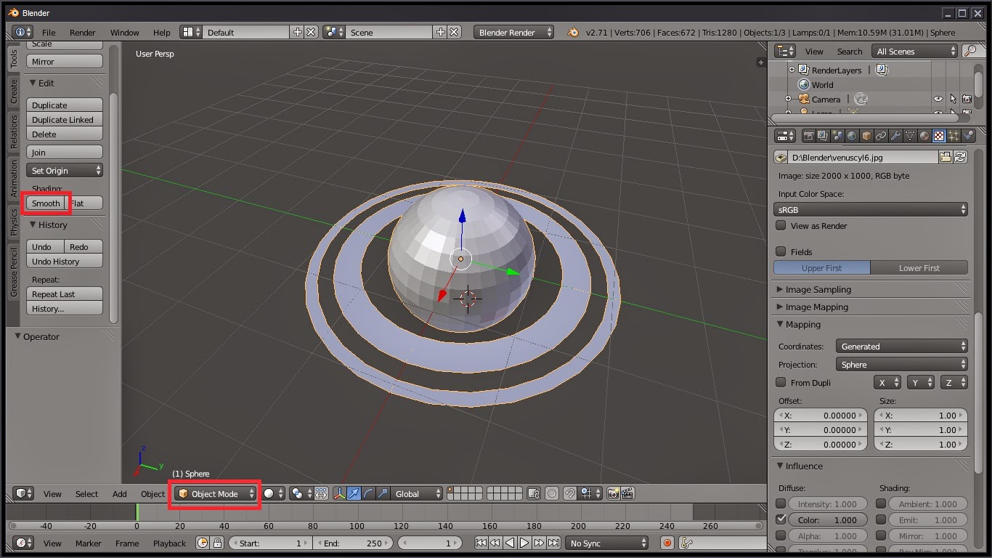Screen dimensions: 992x558
Task: Jump to the timeline end frame
Action: 554,543
